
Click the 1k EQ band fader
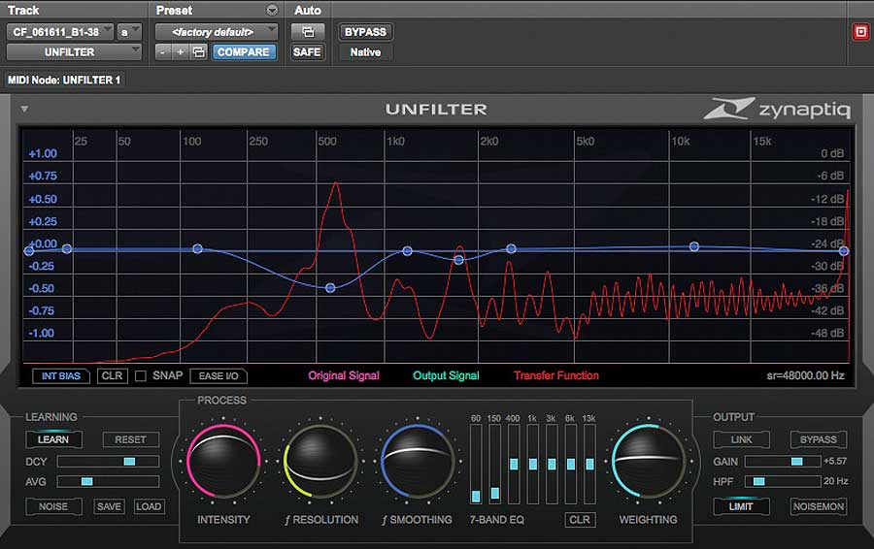[533, 464]
